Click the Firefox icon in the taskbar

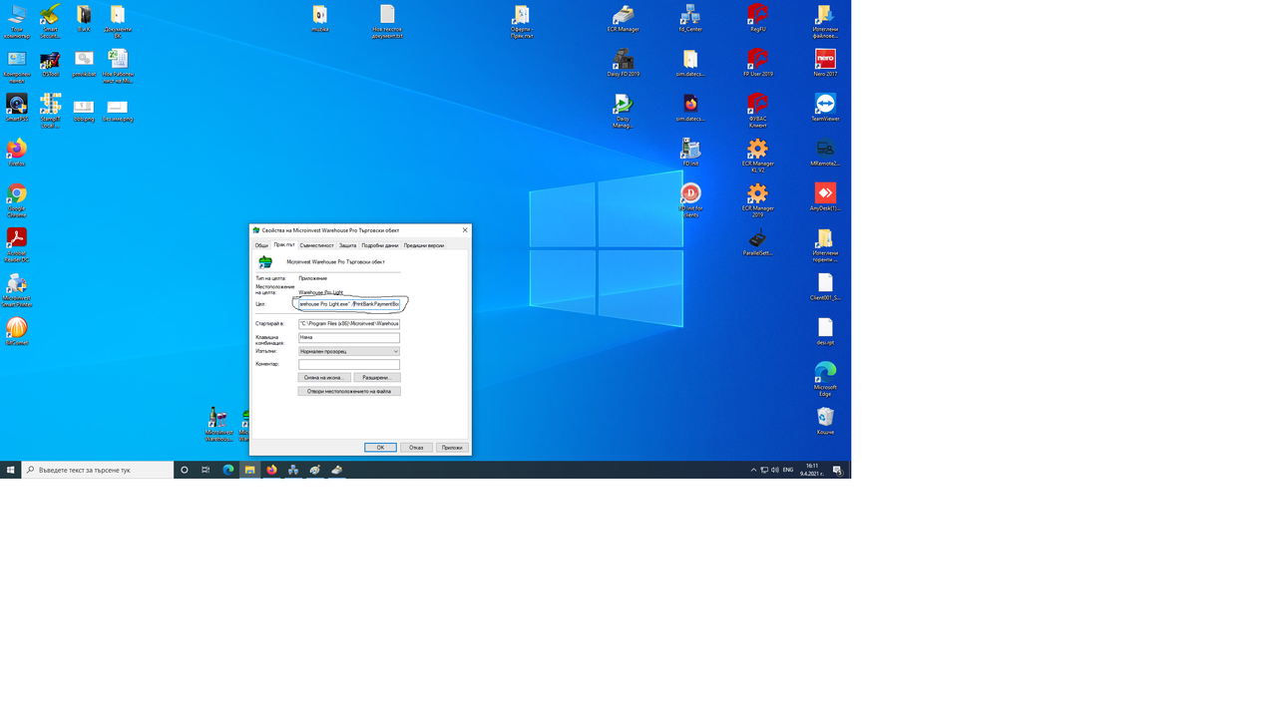[x=271, y=470]
